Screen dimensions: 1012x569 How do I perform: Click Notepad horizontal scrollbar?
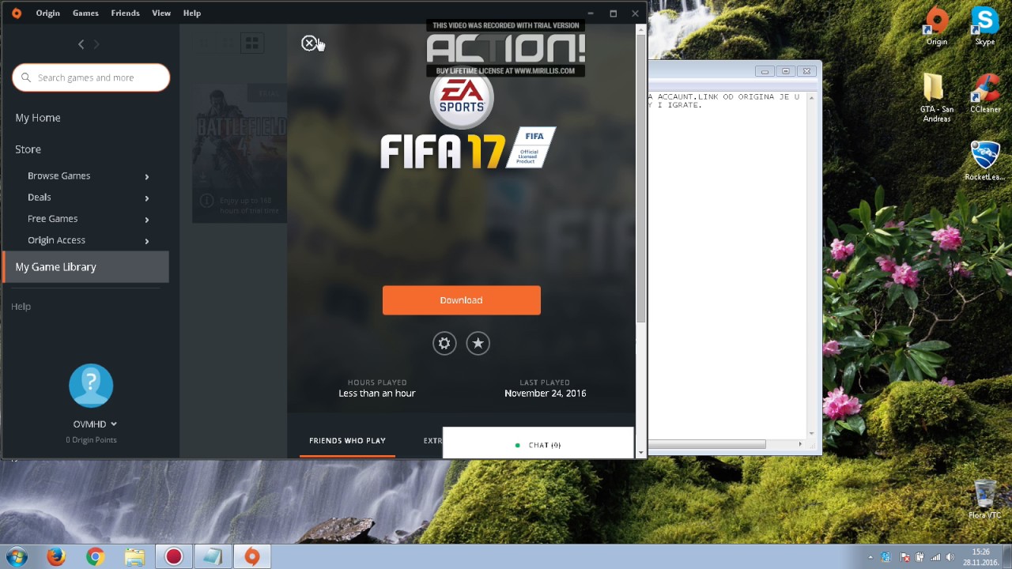pyautogui.click(x=708, y=444)
